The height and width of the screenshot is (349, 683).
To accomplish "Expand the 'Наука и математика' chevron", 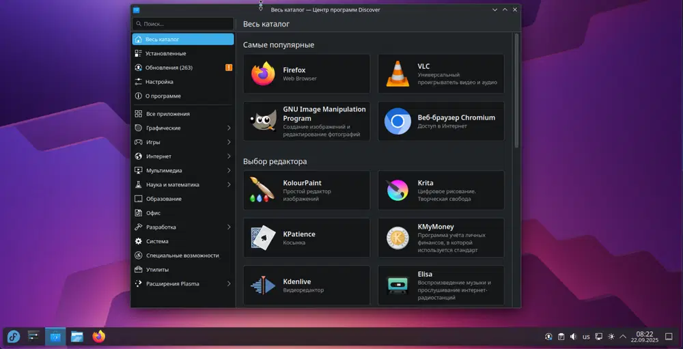I will pos(229,184).
